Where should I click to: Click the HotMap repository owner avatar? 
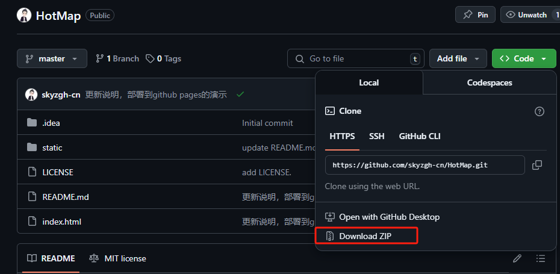(x=24, y=16)
